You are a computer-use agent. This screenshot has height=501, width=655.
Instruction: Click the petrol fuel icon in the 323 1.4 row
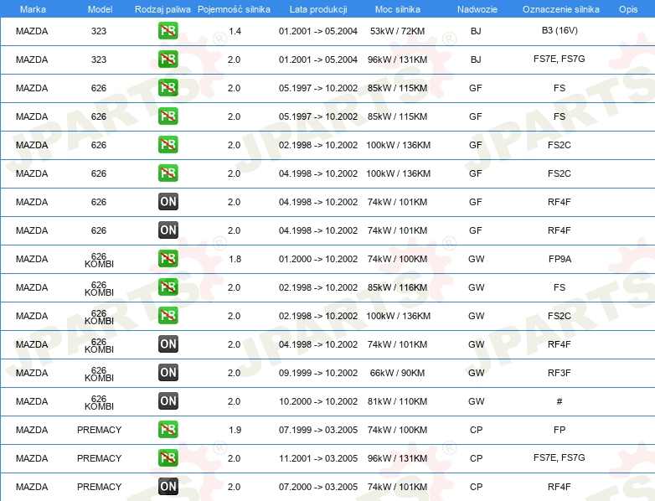click(168, 31)
